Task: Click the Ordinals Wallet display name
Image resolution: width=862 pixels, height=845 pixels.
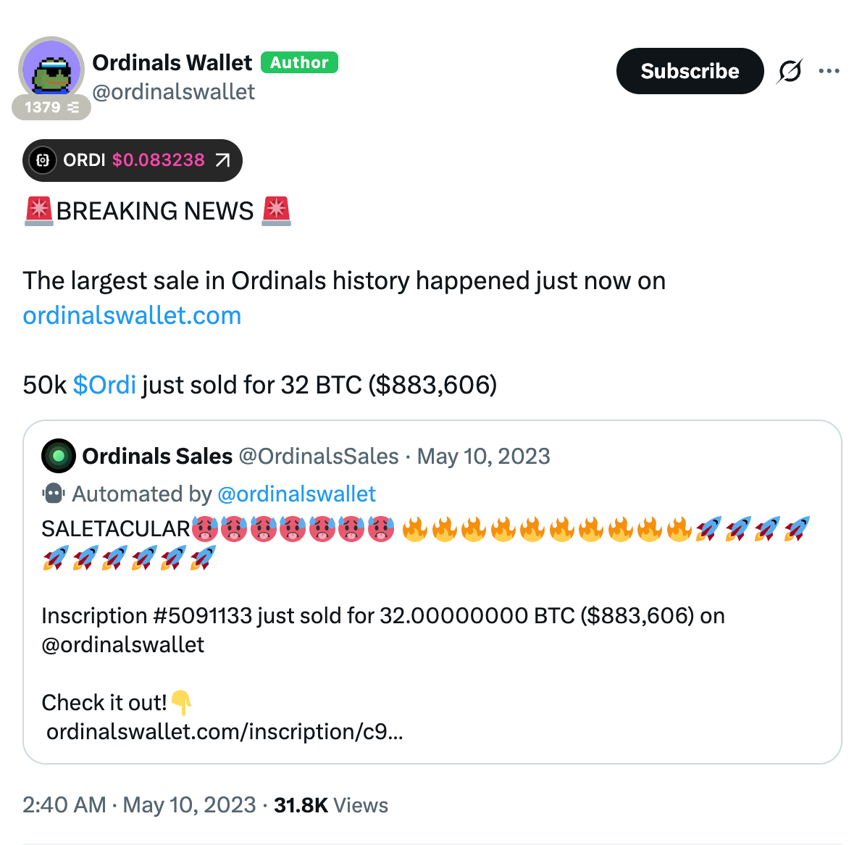Action: click(172, 63)
